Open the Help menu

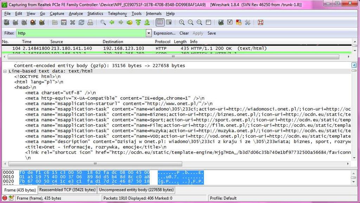[171, 14]
